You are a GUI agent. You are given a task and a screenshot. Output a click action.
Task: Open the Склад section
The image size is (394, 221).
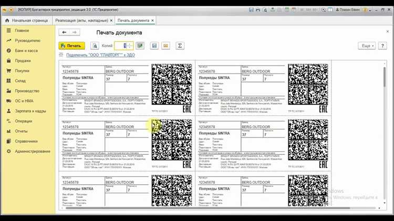tap(20, 81)
